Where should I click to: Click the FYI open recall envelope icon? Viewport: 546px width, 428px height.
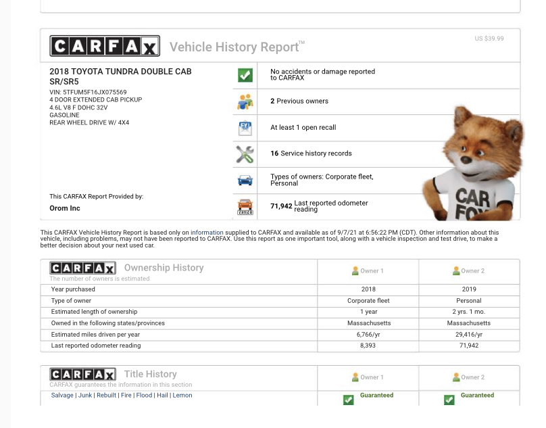[245, 128]
